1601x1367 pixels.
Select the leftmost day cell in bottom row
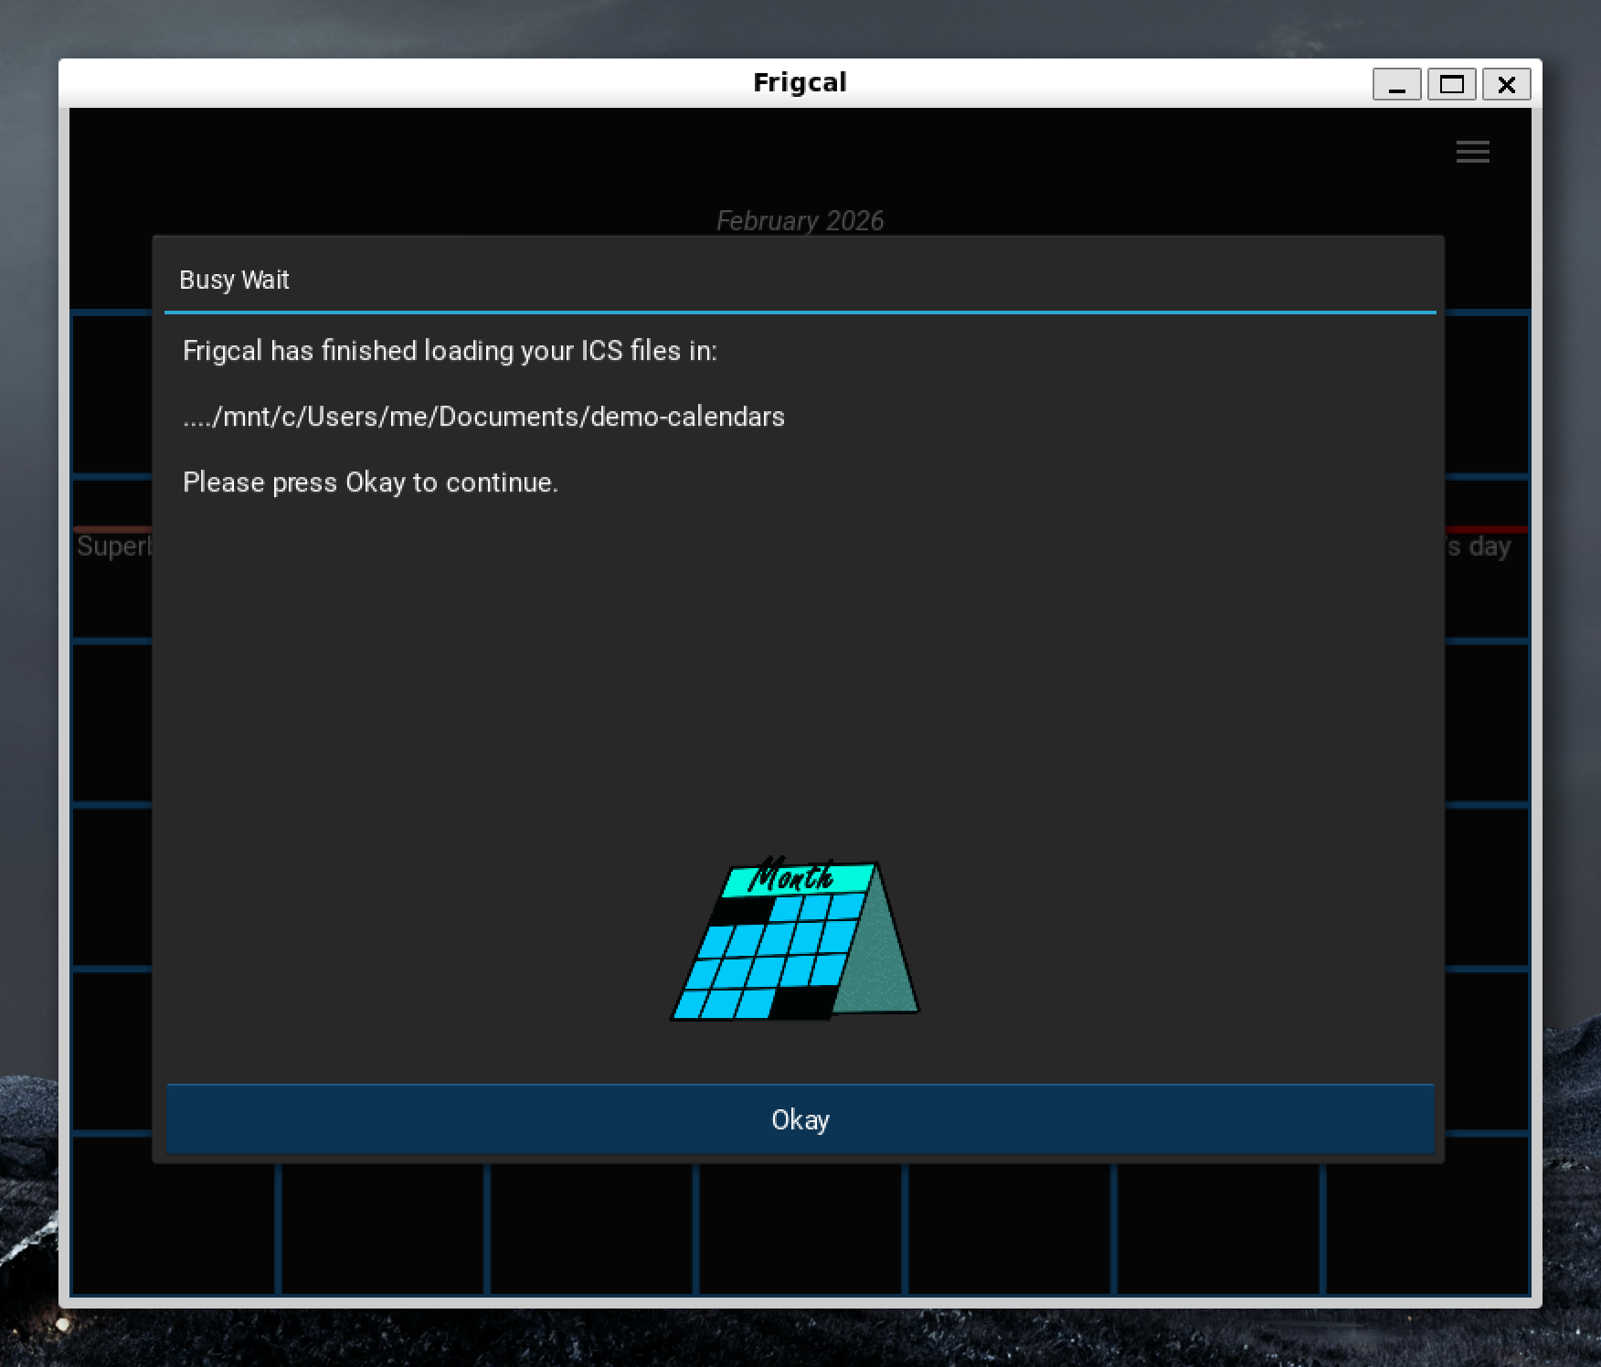click(174, 1229)
